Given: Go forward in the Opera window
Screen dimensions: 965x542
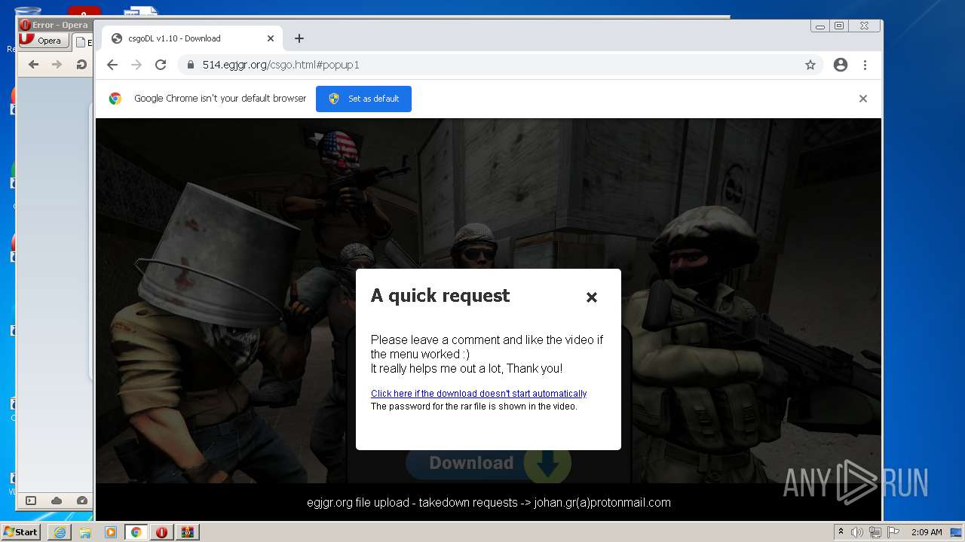Looking at the screenshot, I should (57, 65).
